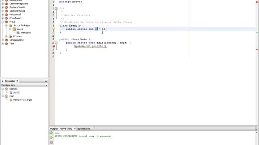Click the Test project icon
This screenshot has width=259, height=145.
point(6,43)
